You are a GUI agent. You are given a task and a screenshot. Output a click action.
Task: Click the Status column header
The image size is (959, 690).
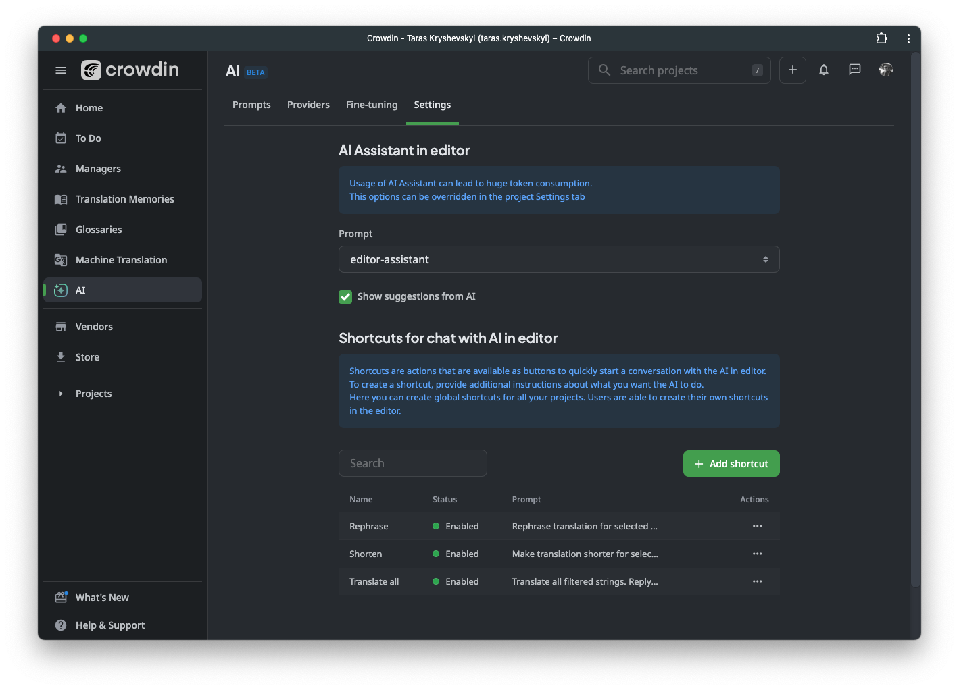(445, 500)
